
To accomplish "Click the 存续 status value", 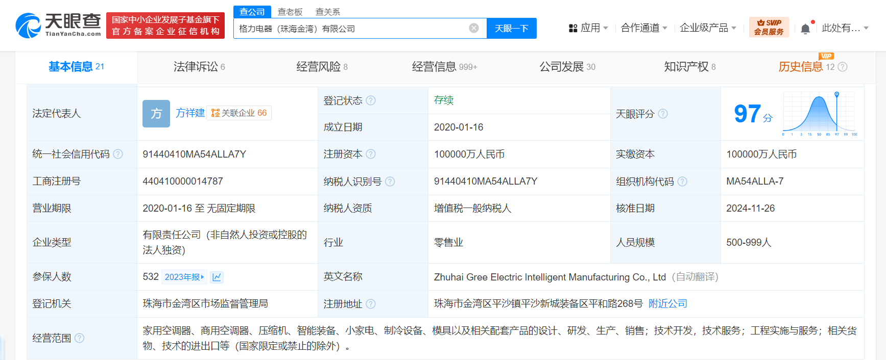I will [x=444, y=100].
